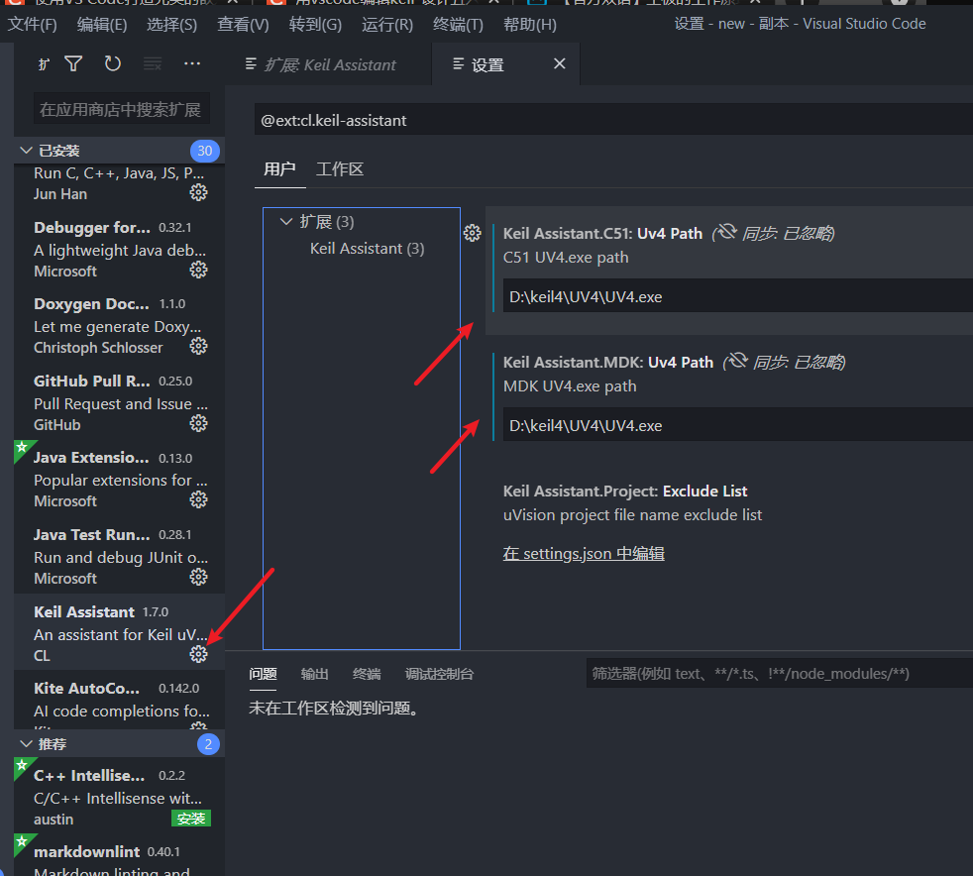Select Keil Assistant (3) in settings tree
The height and width of the screenshot is (876, 973).
[368, 249]
